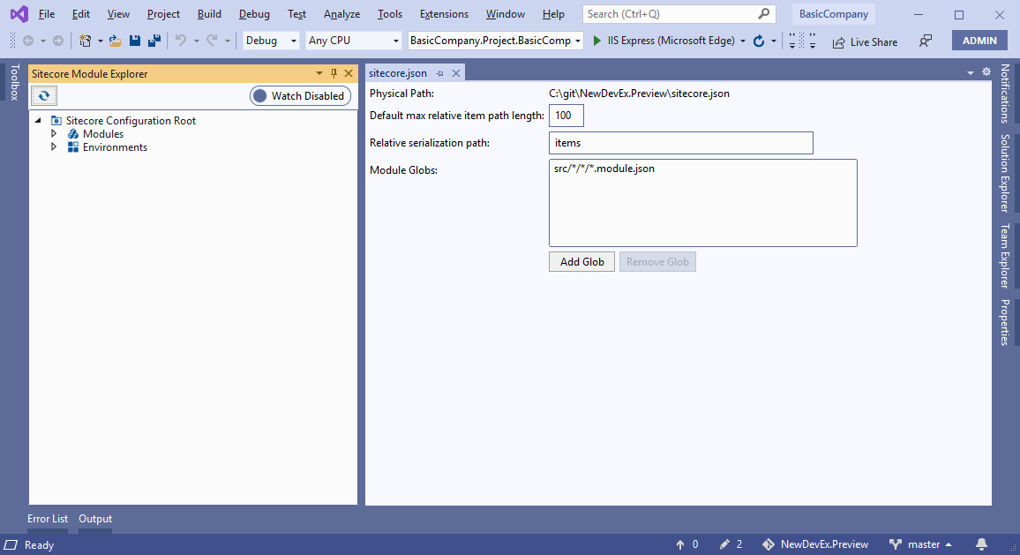Open IIS Express launch options dropdown arrow

coord(743,41)
